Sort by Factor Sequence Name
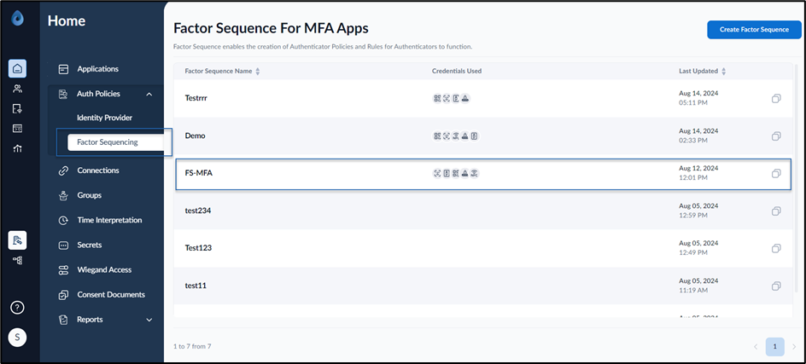Image resolution: width=806 pixels, height=364 pixels. tap(258, 72)
